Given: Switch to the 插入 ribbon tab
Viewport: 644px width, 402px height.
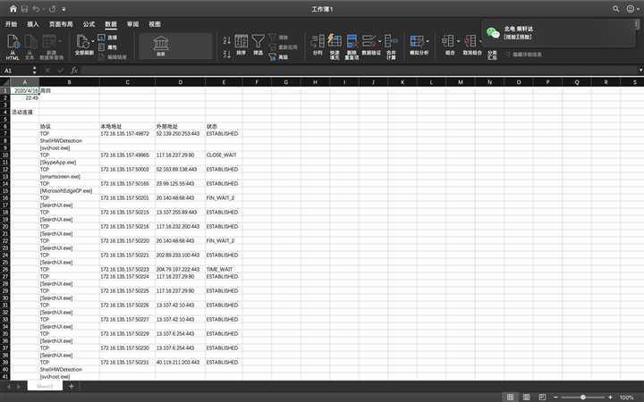Looking at the screenshot, I should click(33, 24).
